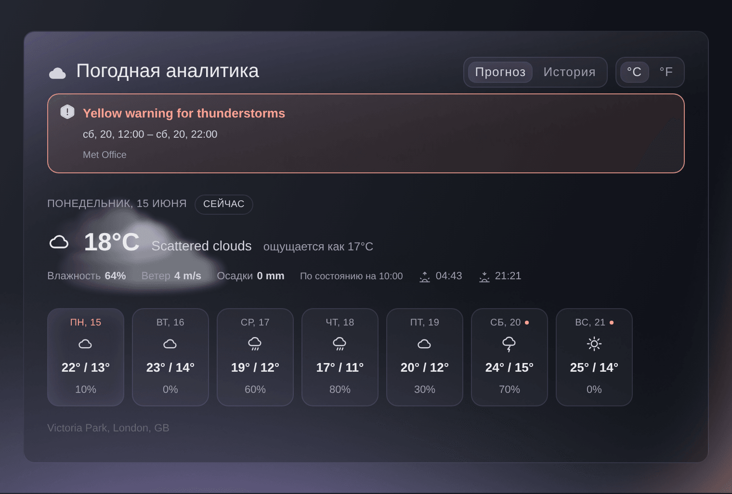Click the rain icon on ЧТ, 18 card
This screenshot has height=494, width=732.
tap(340, 344)
